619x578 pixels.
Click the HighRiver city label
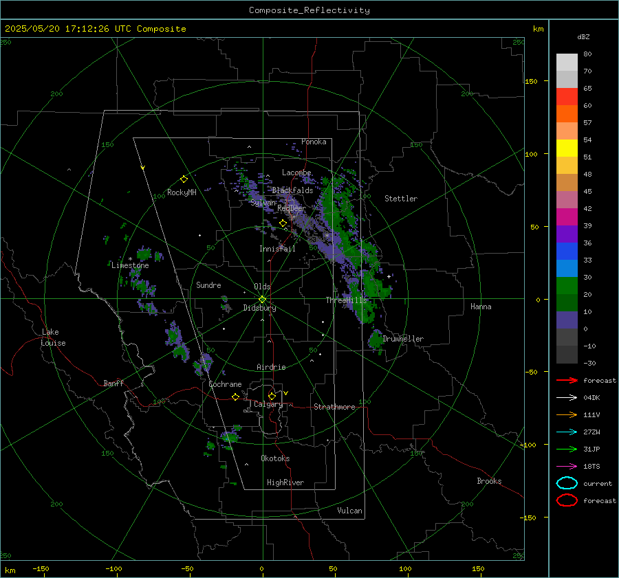(x=285, y=482)
